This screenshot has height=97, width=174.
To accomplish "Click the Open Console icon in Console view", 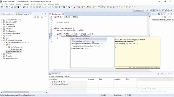I will click(170, 17).
